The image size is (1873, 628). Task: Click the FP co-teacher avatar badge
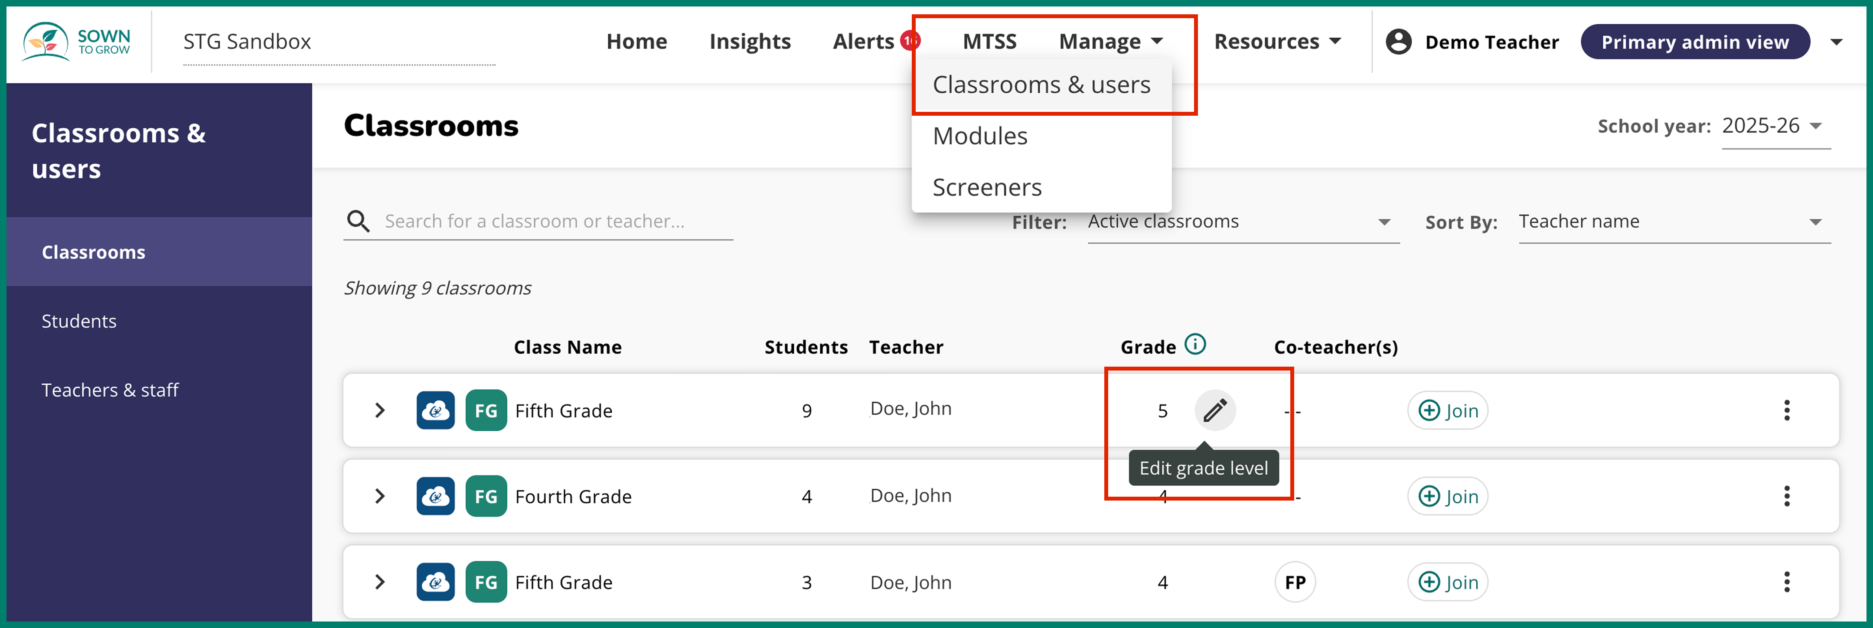click(x=1294, y=582)
